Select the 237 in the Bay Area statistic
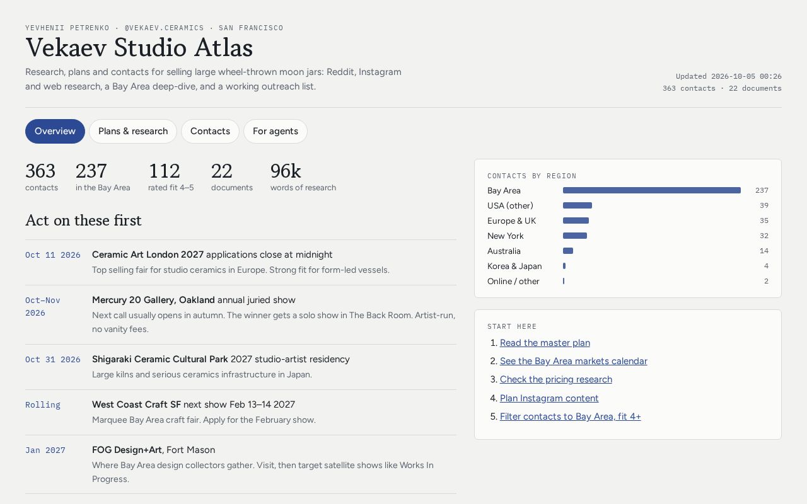Image resolution: width=807 pixels, height=504 pixels. pyautogui.click(x=103, y=176)
